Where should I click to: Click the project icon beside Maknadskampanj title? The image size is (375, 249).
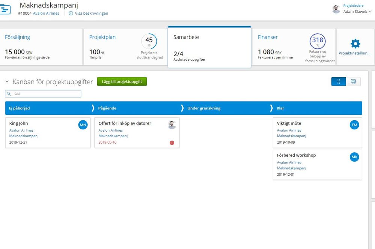coord(5,9)
